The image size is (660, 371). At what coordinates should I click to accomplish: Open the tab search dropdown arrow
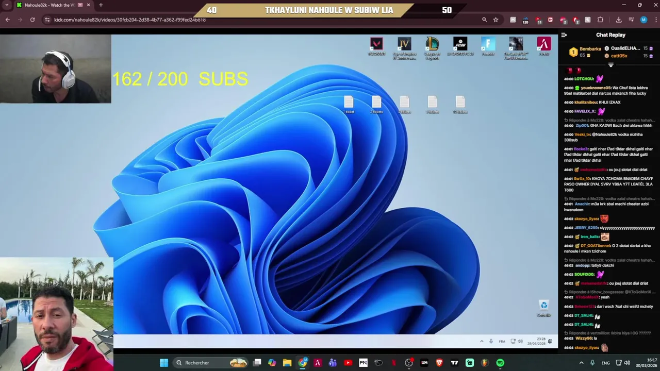point(7,5)
